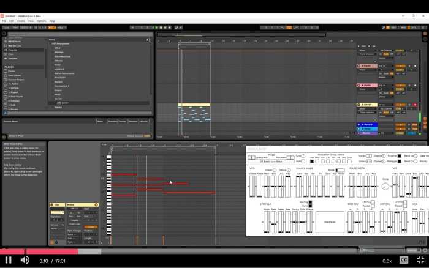Click the Fold button above piano roll

104,144
